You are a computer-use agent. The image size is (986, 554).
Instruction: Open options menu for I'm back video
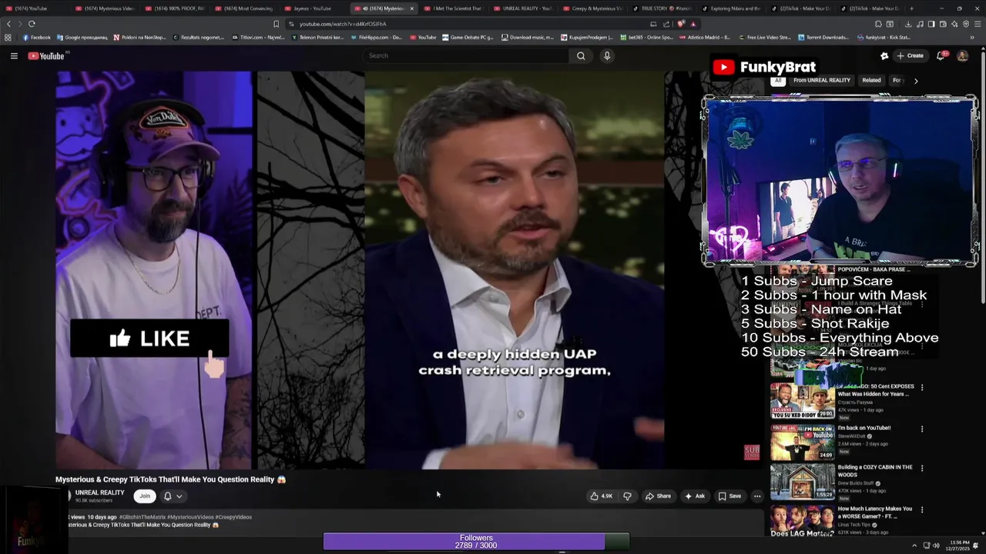[922, 429]
